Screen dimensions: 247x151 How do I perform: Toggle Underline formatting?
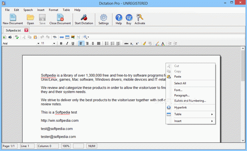point(73,44)
